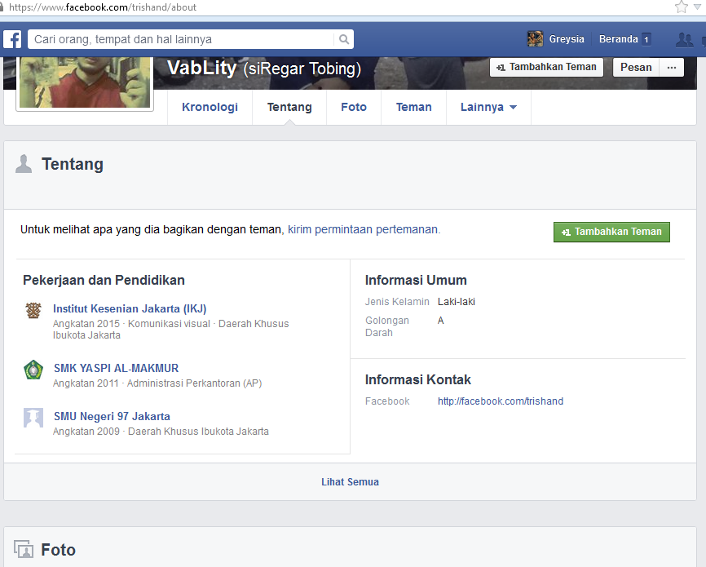
Task: Open SMK YASPI AL-MAKMUR link
Action: pyautogui.click(x=116, y=368)
